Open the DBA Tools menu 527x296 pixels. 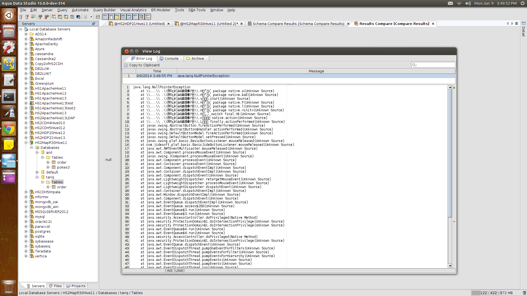[x=197, y=10]
